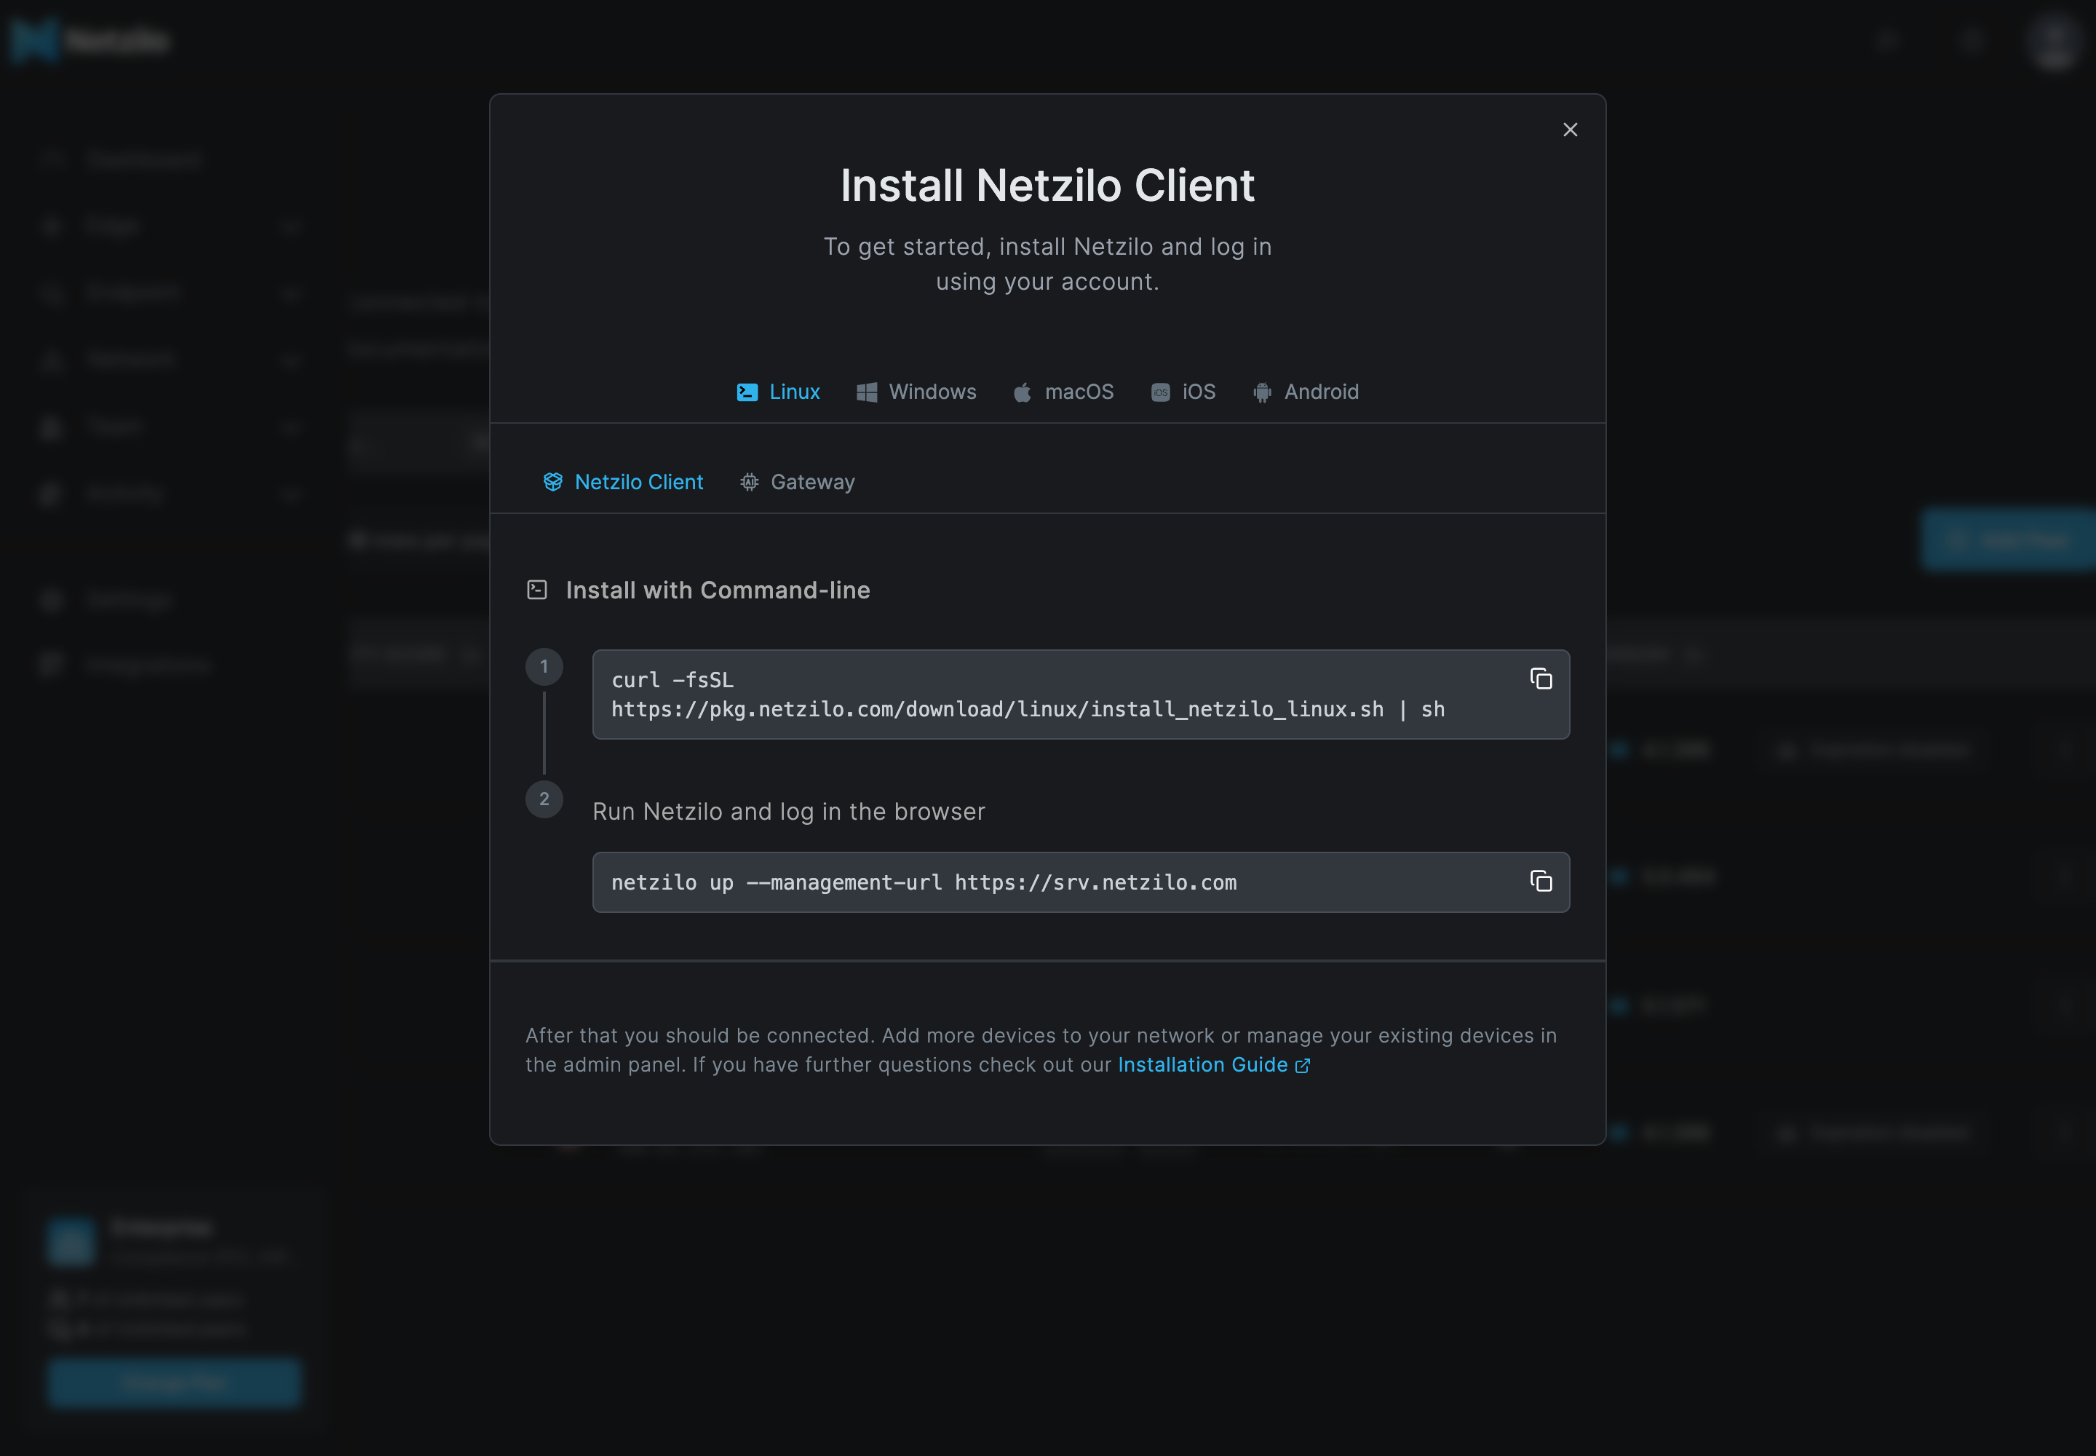Viewport: 2096px width, 1456px height.
Task: Click the terminal icon beside Install with Command-line
Action: point(537,590)
